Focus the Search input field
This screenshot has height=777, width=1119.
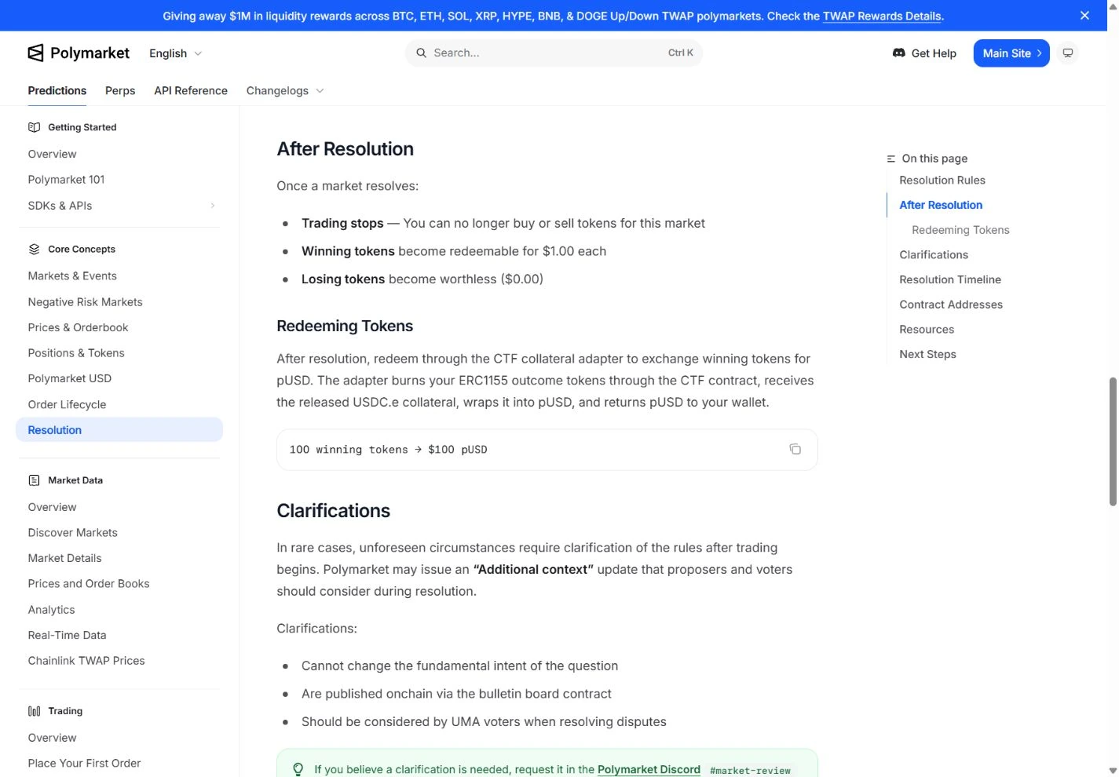tap(554, 53)
